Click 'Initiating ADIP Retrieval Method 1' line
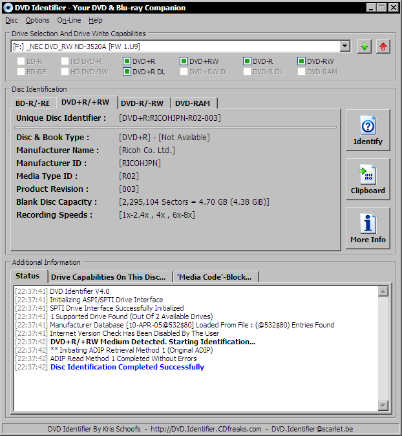This screenshot has width=402, height=436. pos(132,350)
